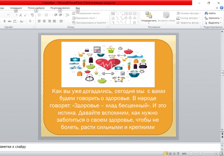The width and height of the screenshot is (224, 156).
Task: Click the zoom slider handle
Action: coord(200,153)
